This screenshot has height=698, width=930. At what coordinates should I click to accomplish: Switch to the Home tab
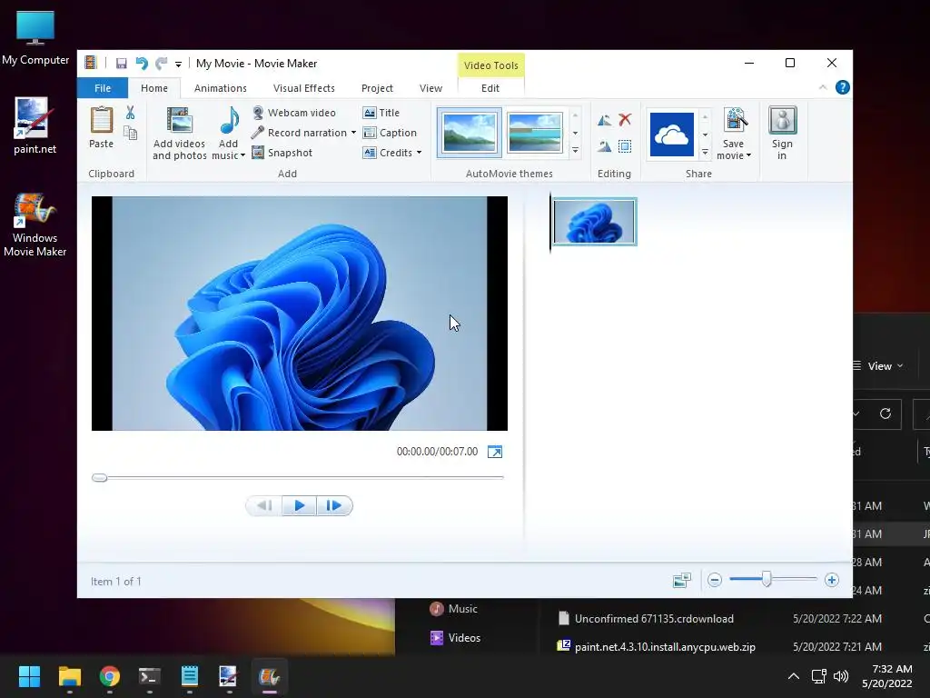154,88
